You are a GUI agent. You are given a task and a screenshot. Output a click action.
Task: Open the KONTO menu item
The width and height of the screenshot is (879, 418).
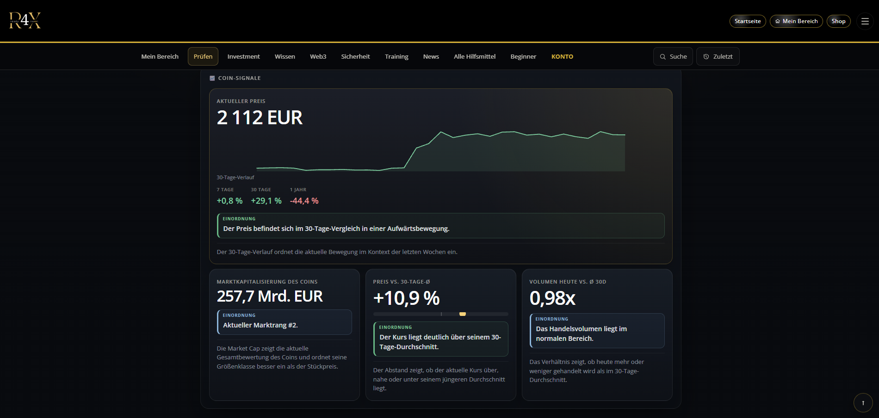(562, 56)
